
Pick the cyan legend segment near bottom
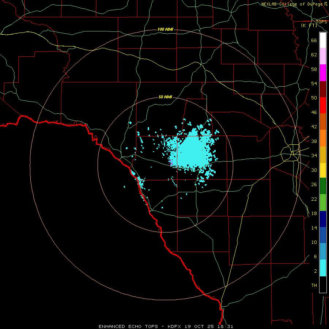[x=323, y=268]
